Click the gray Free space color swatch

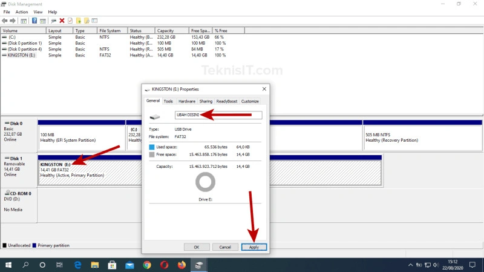coord(152,154)
